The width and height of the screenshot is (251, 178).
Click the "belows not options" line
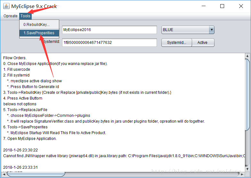click(20, 104)
